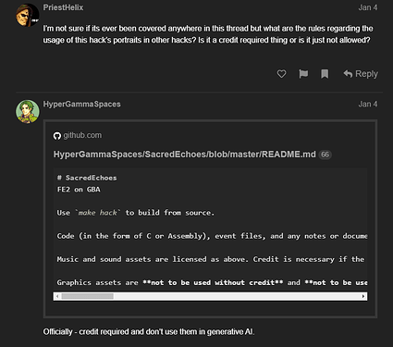The image size is (393, 347).
Task: Click the Jan 4 date on PriestHelix's post
Action: pos(368,7)
